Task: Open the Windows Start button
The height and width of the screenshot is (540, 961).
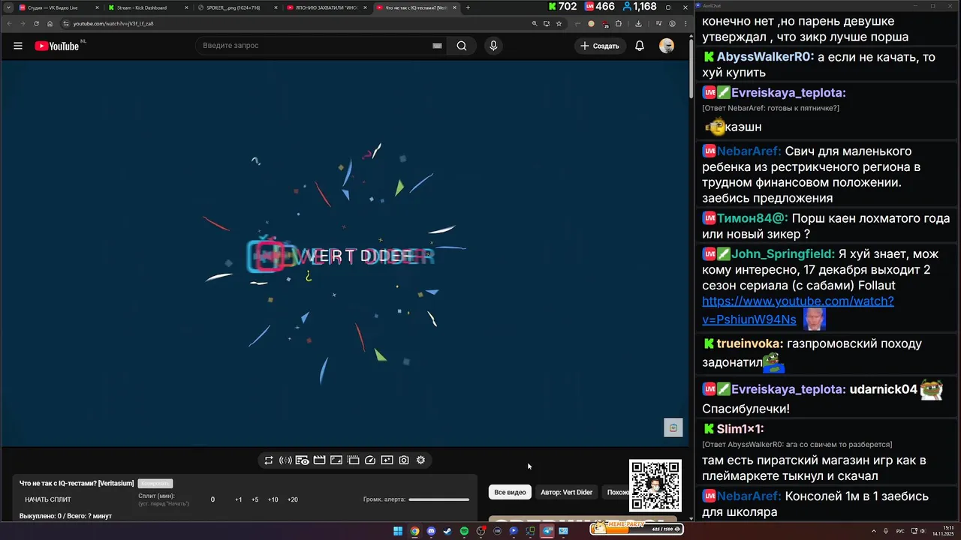Action: click(398, 531)
